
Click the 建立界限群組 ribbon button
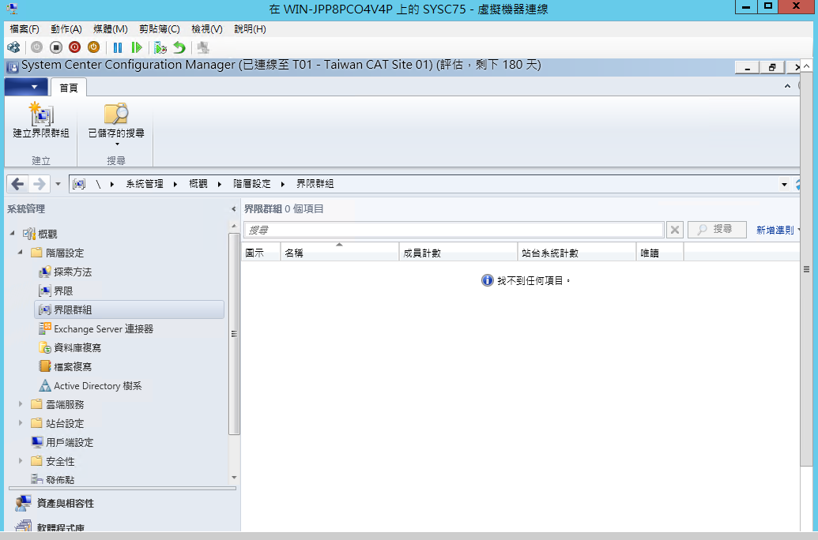(40, 121)
